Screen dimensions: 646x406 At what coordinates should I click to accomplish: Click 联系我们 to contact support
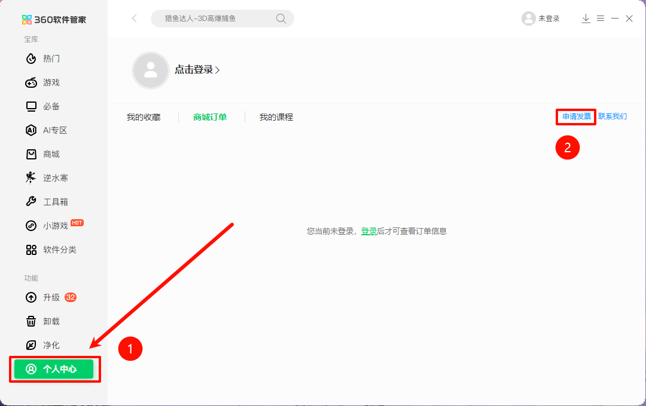[614, 116]
